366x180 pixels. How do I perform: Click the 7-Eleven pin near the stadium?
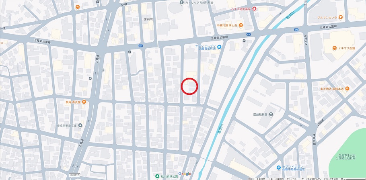point(278,168)
